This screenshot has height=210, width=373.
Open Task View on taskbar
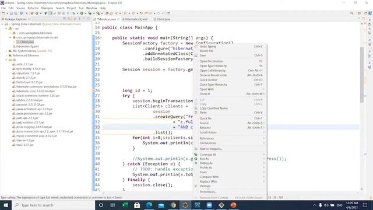[x=112, y=205]
